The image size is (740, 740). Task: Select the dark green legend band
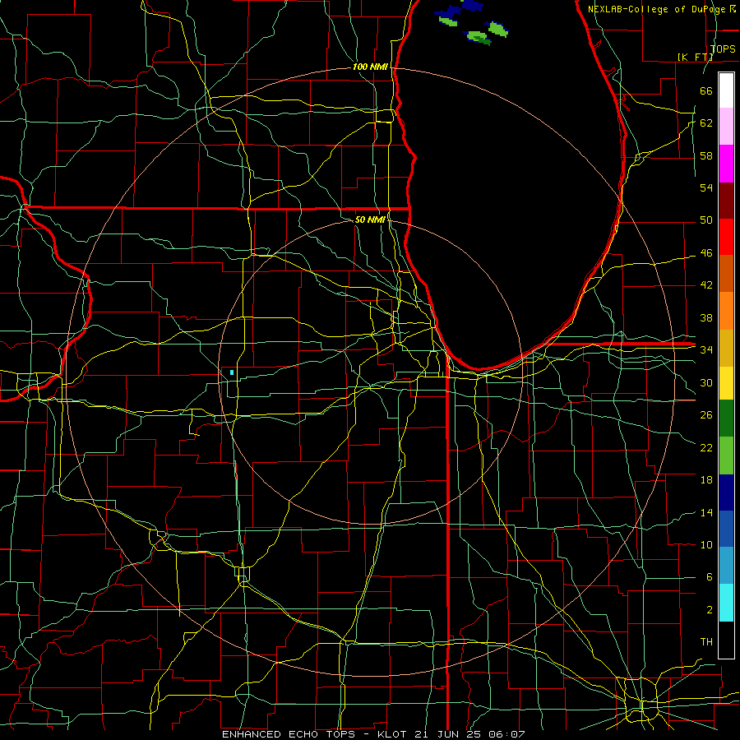coord(726,419)
